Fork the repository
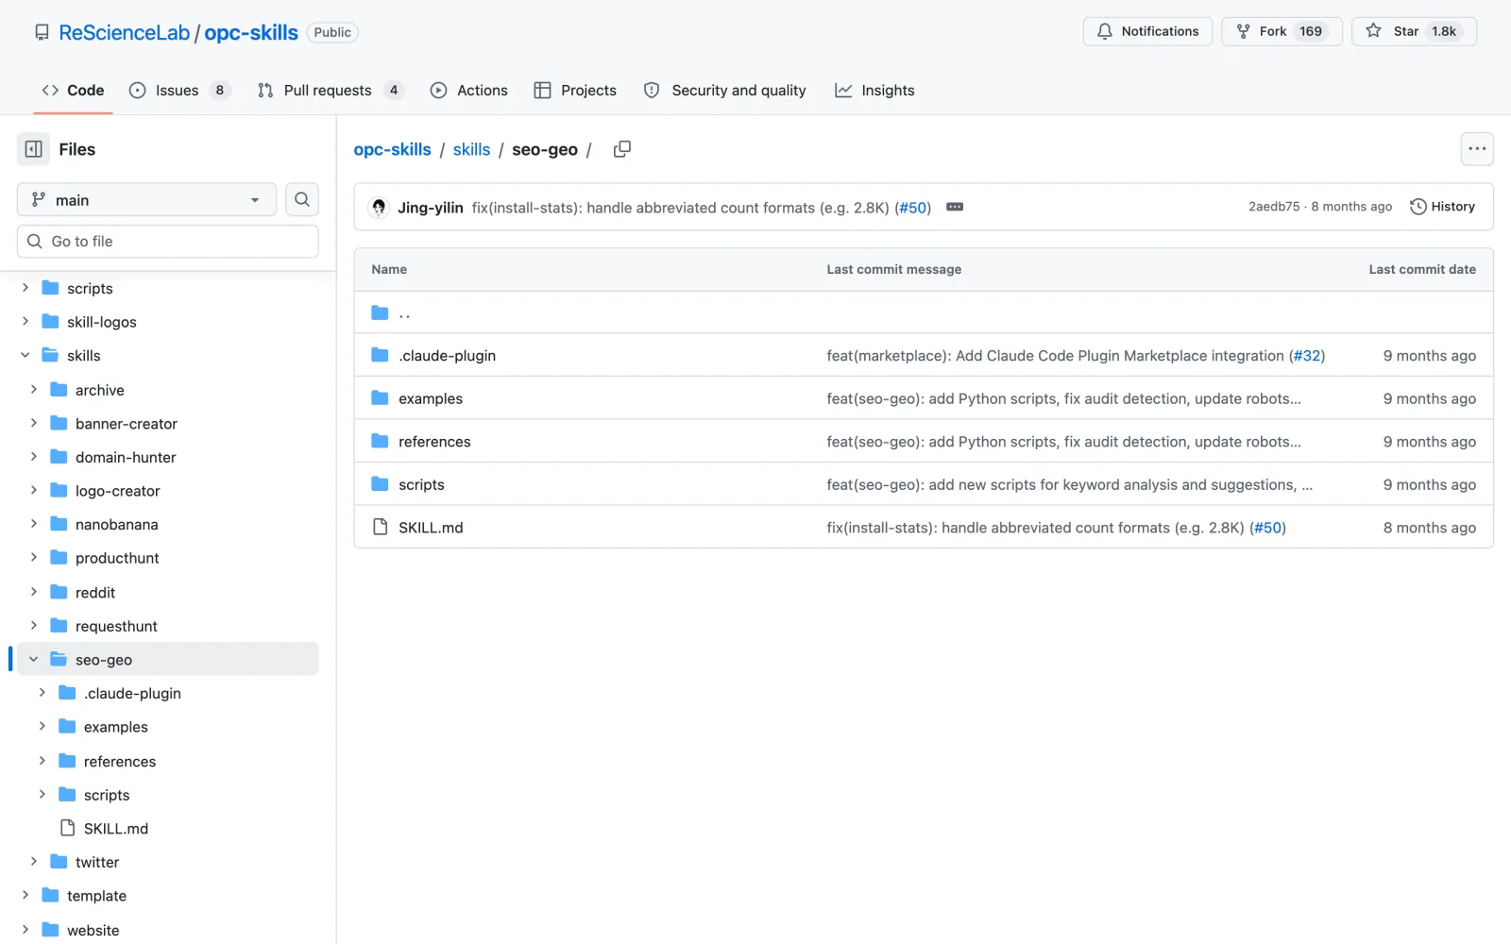This screenshot has width=1511, height=944. tap(1282, 31)
